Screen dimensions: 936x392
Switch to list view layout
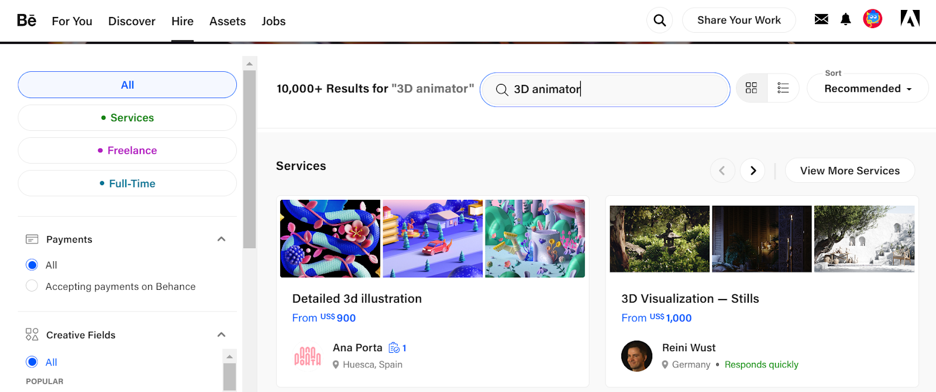pos(783,88)
